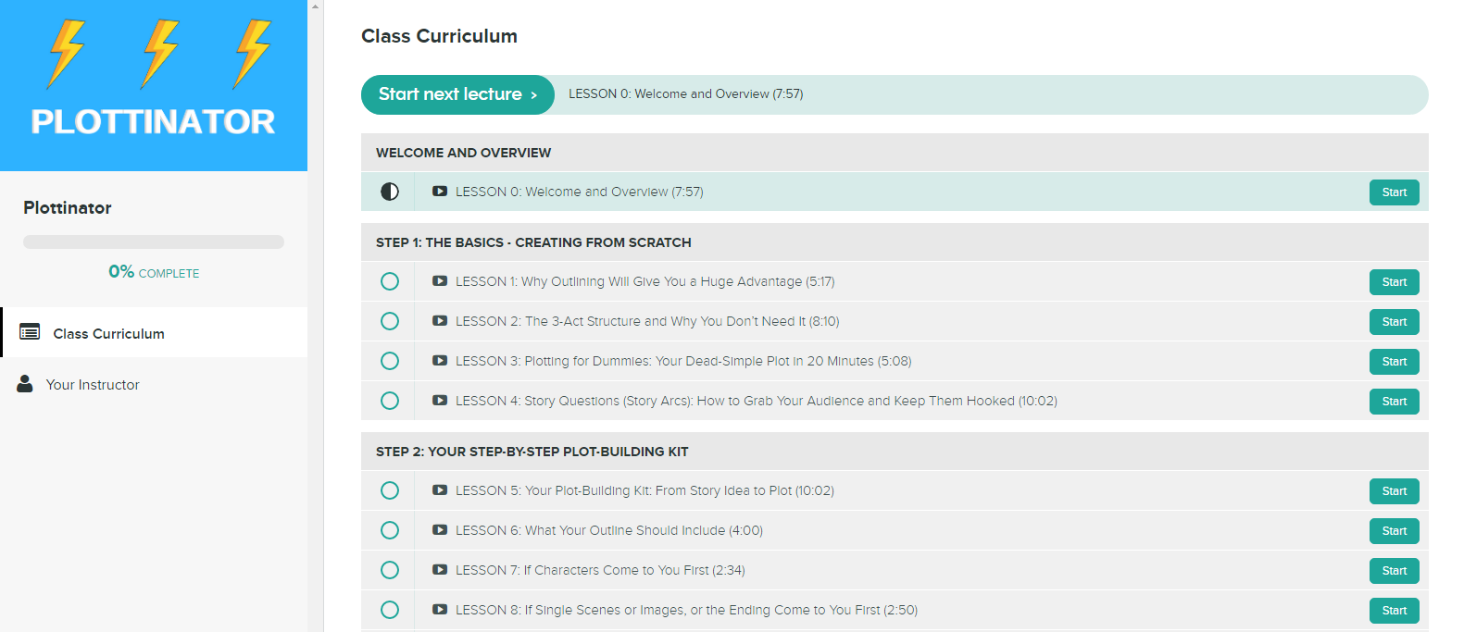Viewport: 1464px width, 632px height.
Task: Start LESSON 4 Story Questions
Action: point(1394,402)
